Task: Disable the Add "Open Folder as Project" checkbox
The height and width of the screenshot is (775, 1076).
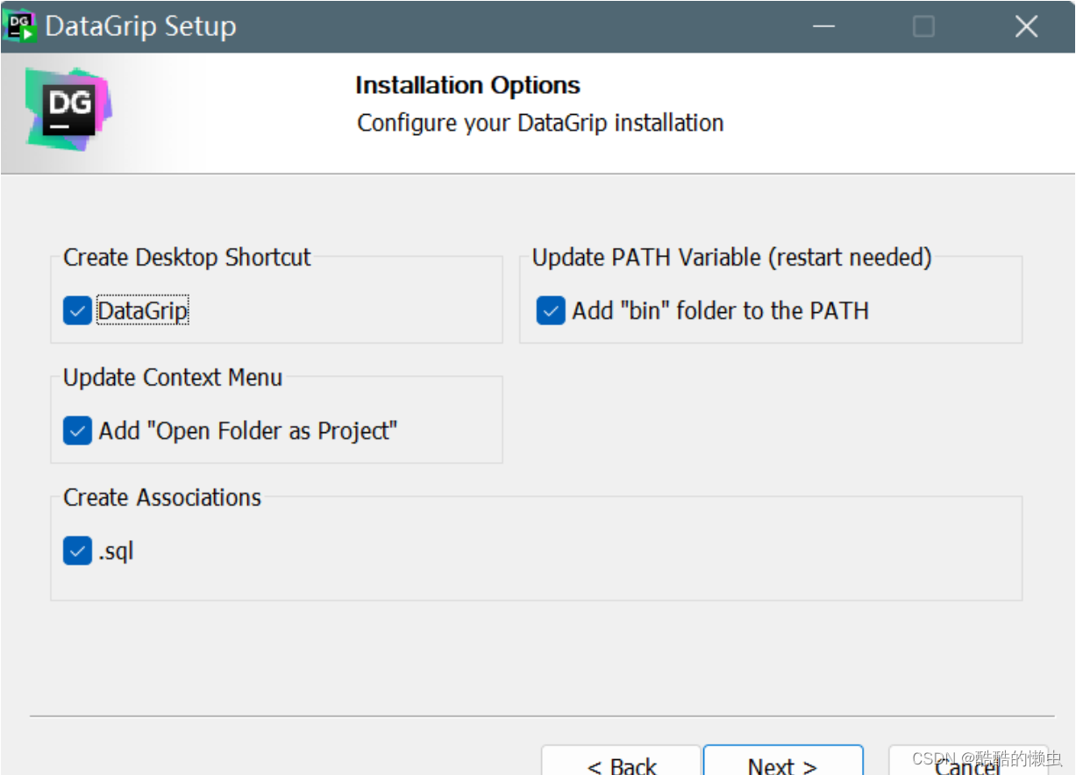Action: tap(77, 430)
